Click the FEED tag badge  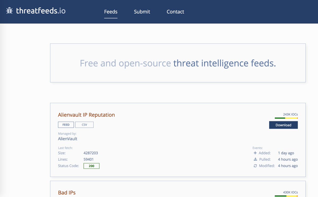click(66, 125)
